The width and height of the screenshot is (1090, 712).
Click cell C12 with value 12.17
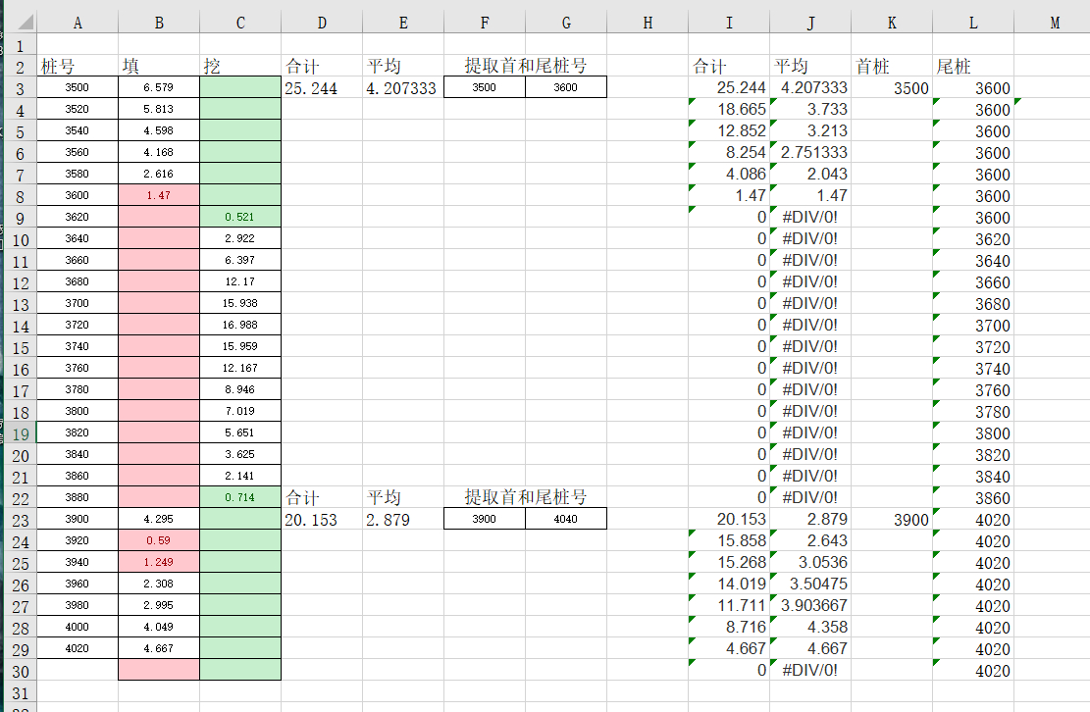coord(239,281)
